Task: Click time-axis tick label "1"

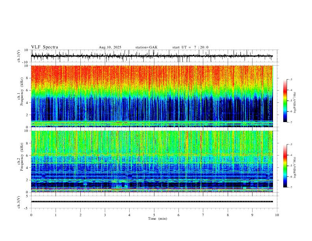Action: 56,215
